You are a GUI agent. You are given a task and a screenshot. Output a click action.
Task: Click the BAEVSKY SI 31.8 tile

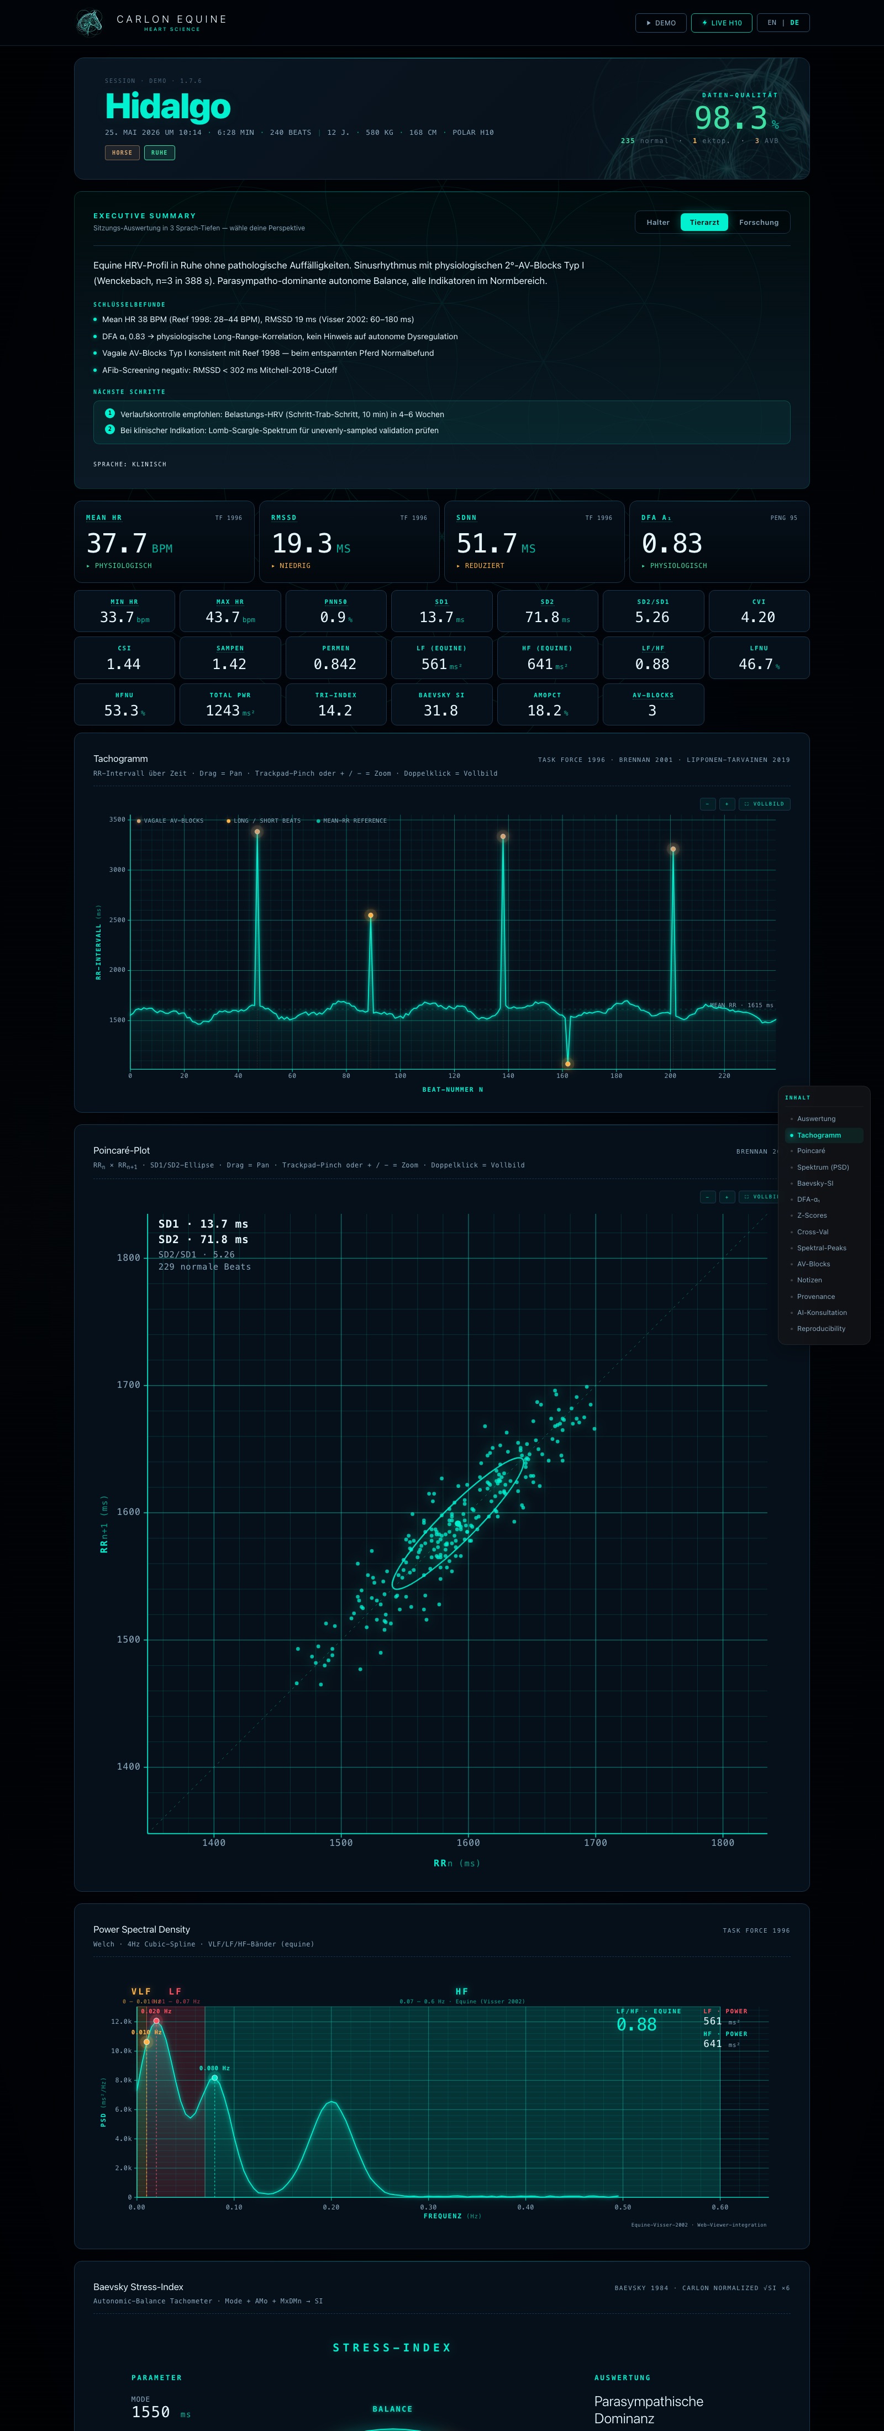coord(441,704)
